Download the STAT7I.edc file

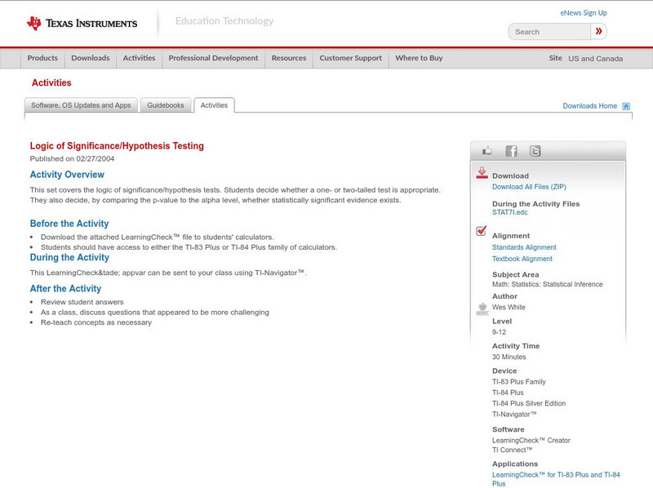pos(509,212)
